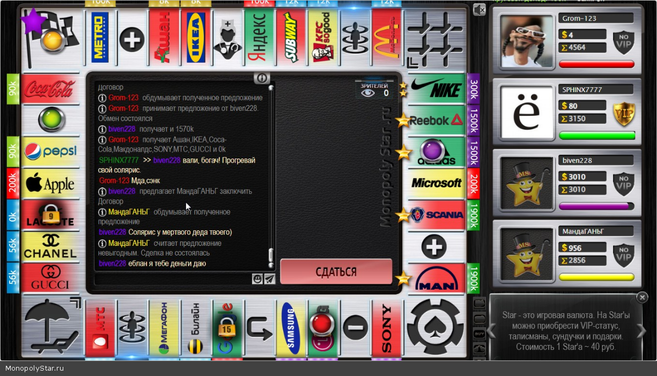The image size is (657, 376).
Task: Select the beach umbrella corner cell
Action: point(51,327)
